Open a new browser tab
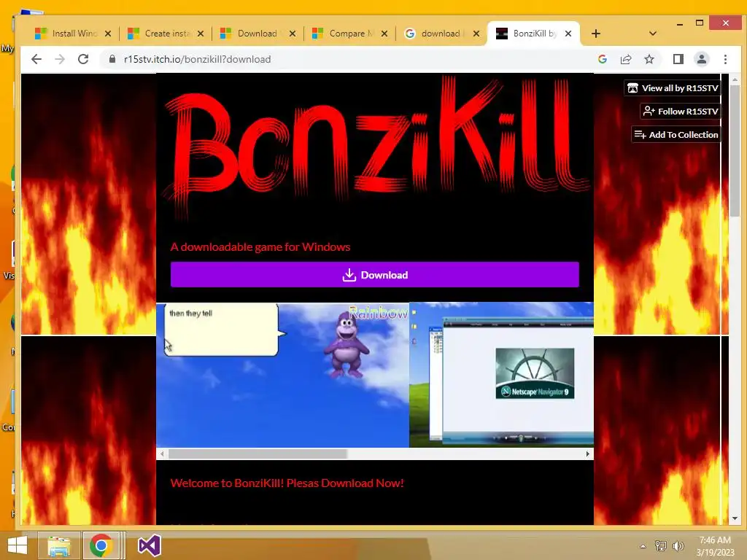This screenshot has height=560, width=747. point(595,34)
